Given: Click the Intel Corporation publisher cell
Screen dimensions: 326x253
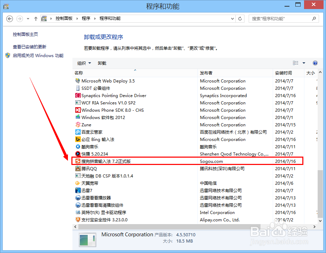Looking at the screenshot, I should [217, 212].
